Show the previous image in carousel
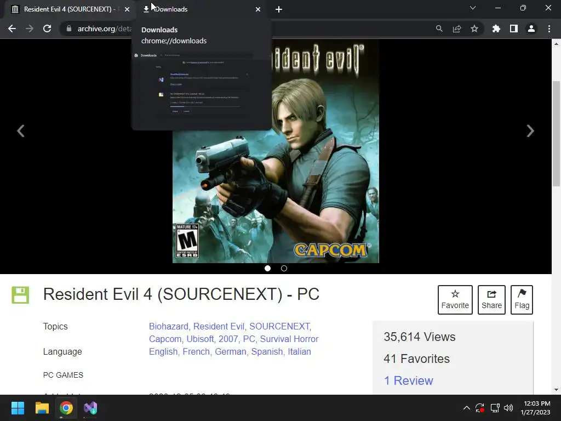This screenshot has height=421, width=561. (21, 130)
